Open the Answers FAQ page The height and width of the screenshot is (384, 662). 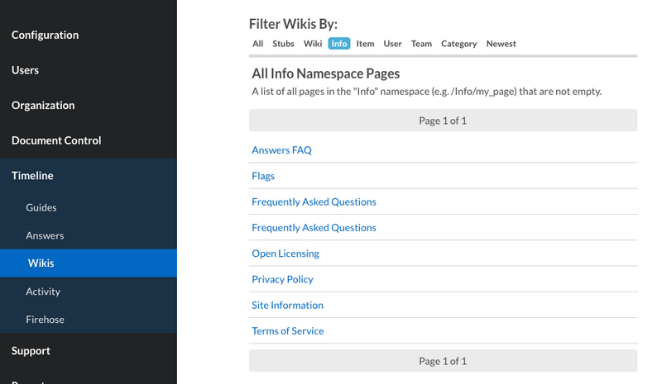click(281, 150)
